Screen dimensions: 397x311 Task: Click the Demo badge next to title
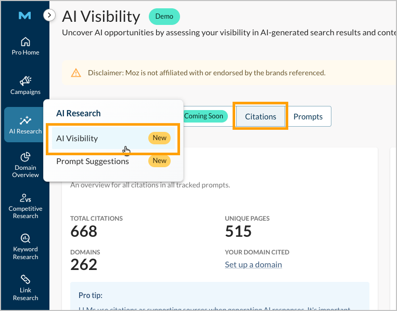[x=164, y=17]
